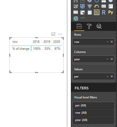The width and height of the screenshot is (117, 127).
Task: Select the Table visualization icon
Action: coord(90,12)
